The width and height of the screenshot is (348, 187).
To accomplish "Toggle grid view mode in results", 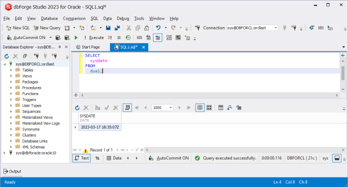I will point(199,108).
